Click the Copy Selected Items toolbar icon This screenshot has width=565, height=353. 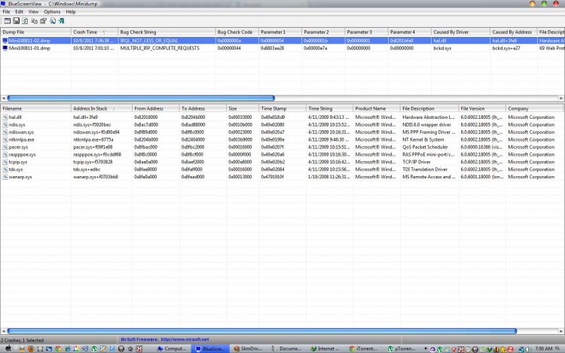pyautogui.click(x=34, y=21)
